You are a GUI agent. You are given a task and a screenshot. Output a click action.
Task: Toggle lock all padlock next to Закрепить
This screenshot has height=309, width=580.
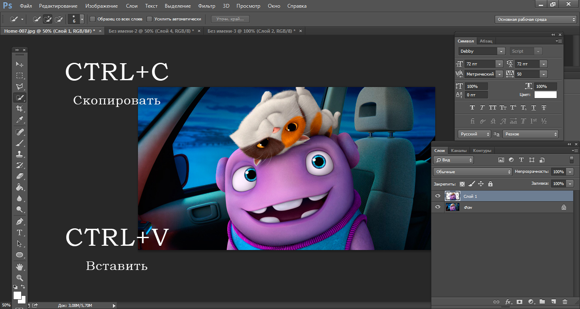(490, 184)
